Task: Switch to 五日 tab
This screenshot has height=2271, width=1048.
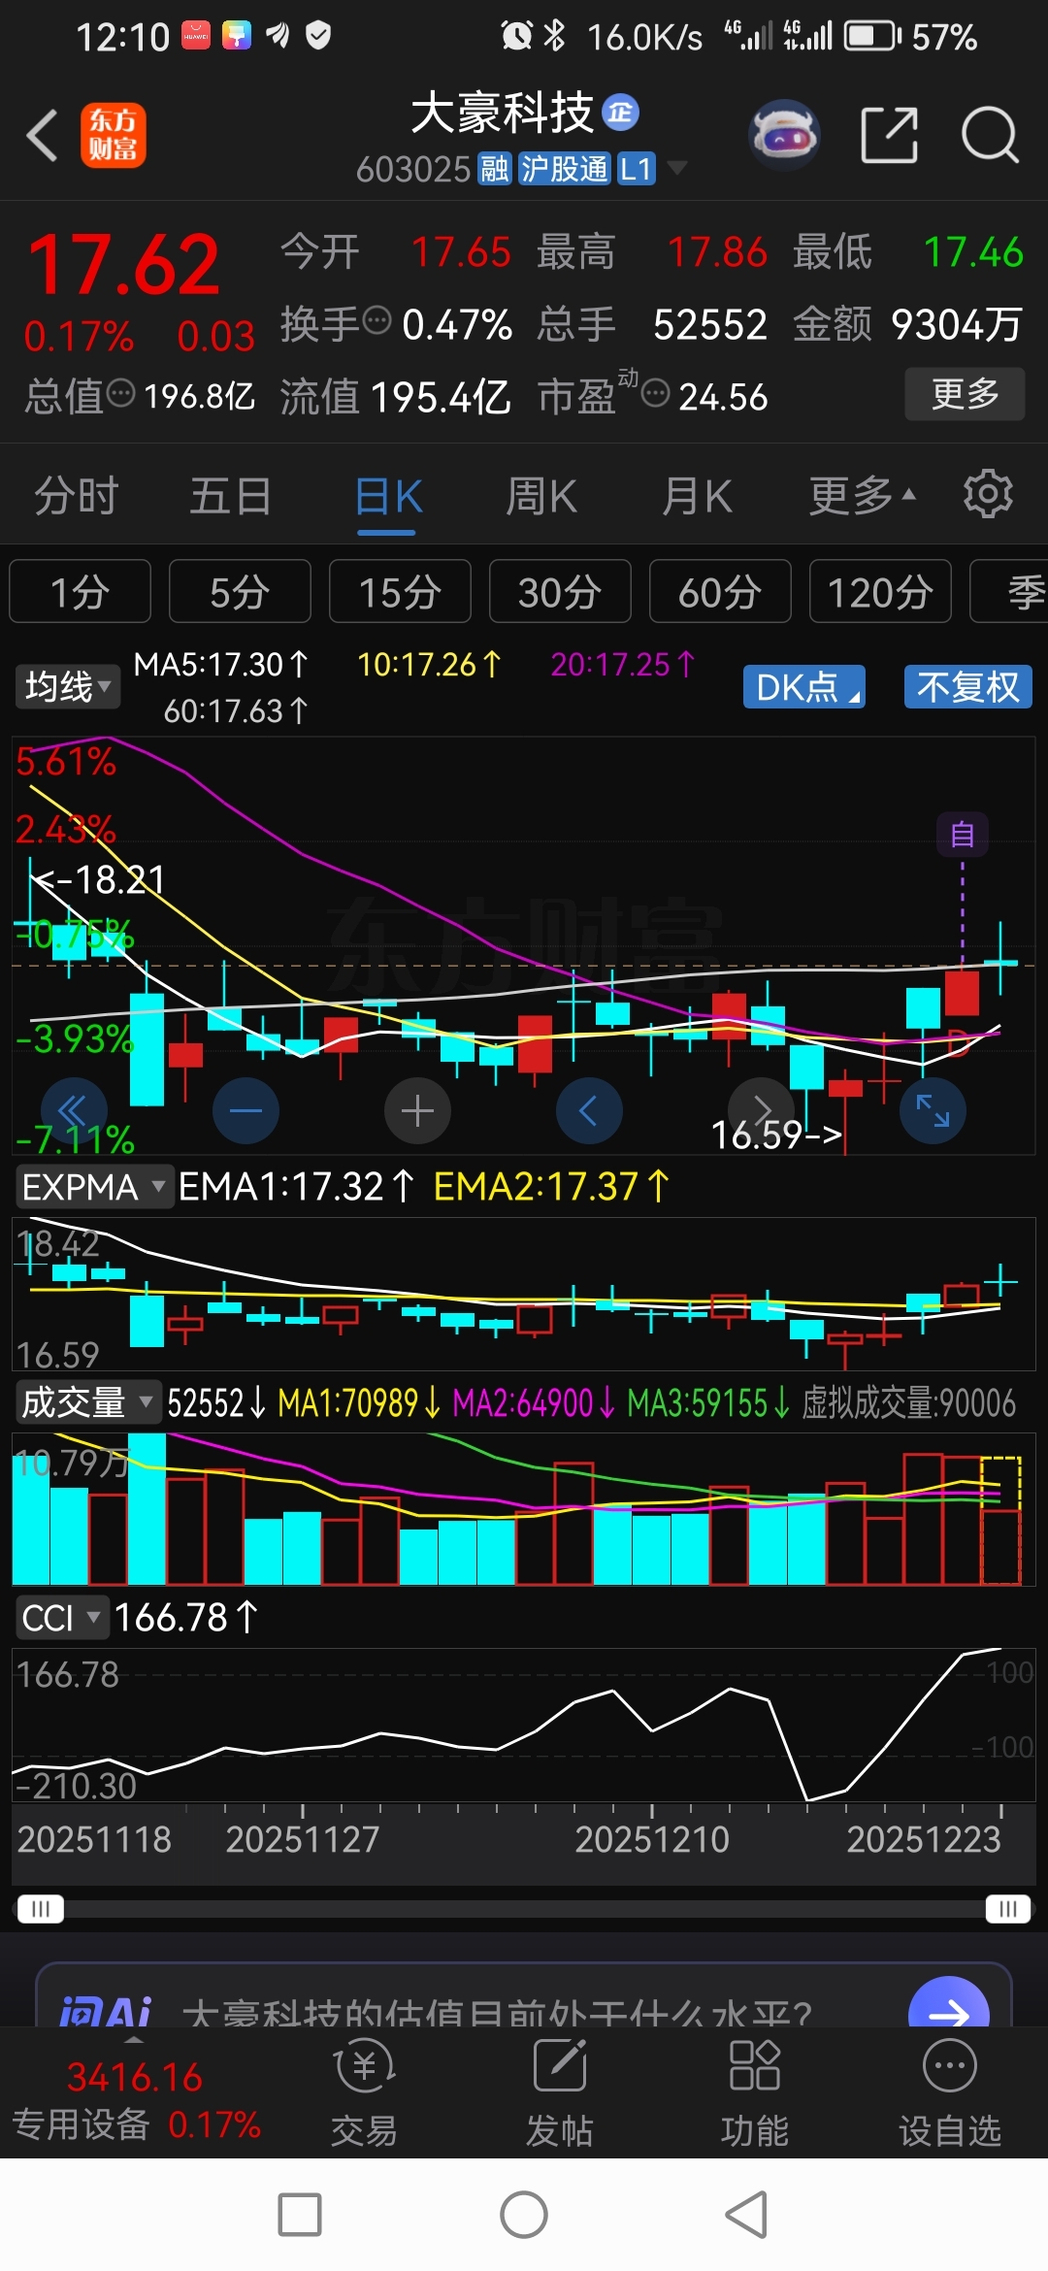Action: click(230, 495)
